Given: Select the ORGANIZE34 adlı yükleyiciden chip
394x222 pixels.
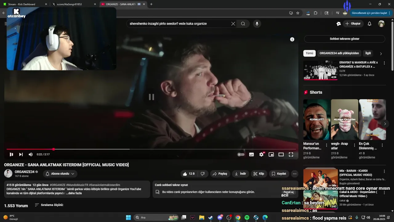Looking at the screenshot, I should (339, 53).
